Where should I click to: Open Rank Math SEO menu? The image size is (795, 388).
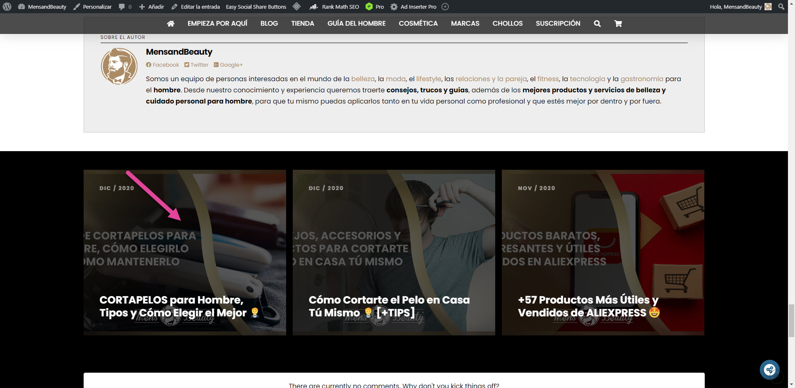335,7
